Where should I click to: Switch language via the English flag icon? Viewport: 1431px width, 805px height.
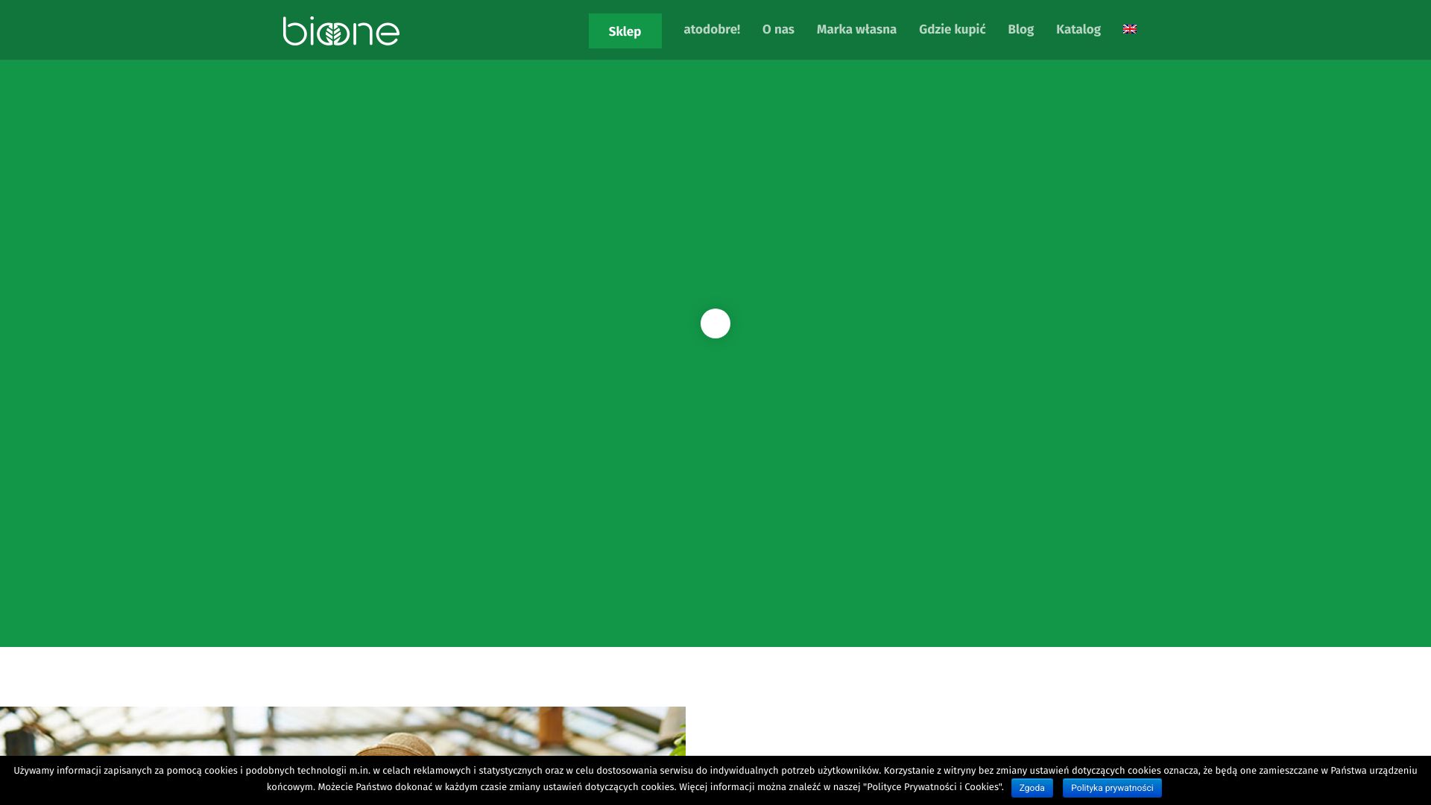pyautogui.click(x=1130, y=29)
